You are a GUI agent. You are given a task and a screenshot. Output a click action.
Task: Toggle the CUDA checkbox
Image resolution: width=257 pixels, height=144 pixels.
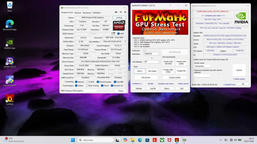tap(88, 82)
